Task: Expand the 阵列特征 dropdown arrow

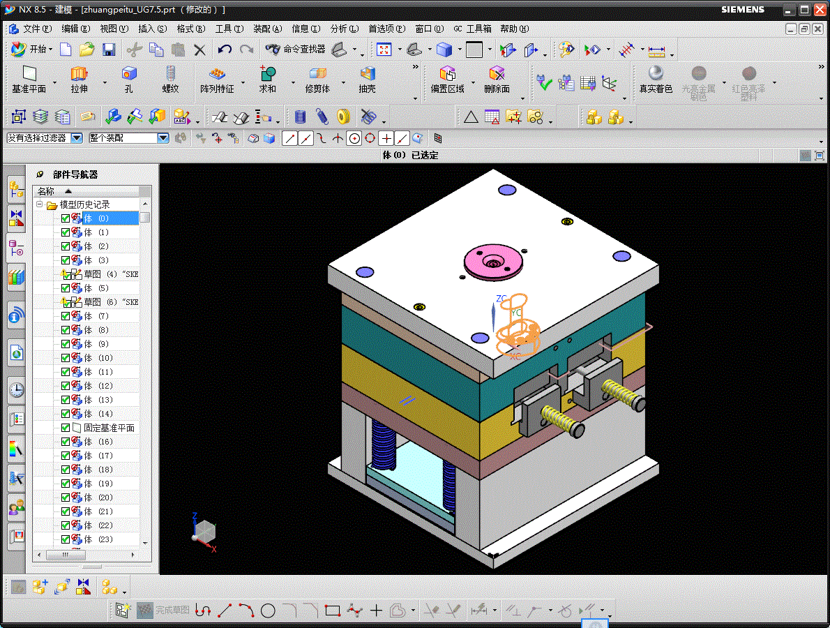Action: (243, 82)
